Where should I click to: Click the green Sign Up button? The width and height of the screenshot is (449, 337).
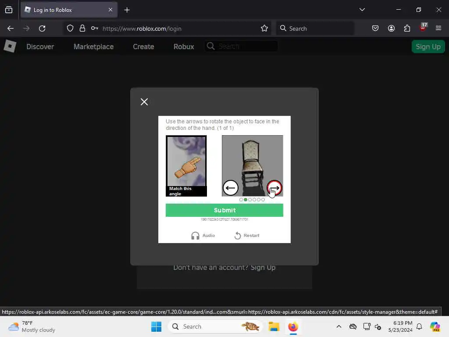point(428,47)
